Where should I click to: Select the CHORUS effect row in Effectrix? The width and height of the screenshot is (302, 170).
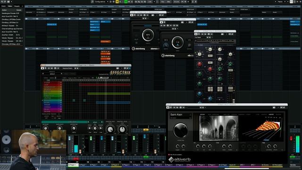[52, 107]
